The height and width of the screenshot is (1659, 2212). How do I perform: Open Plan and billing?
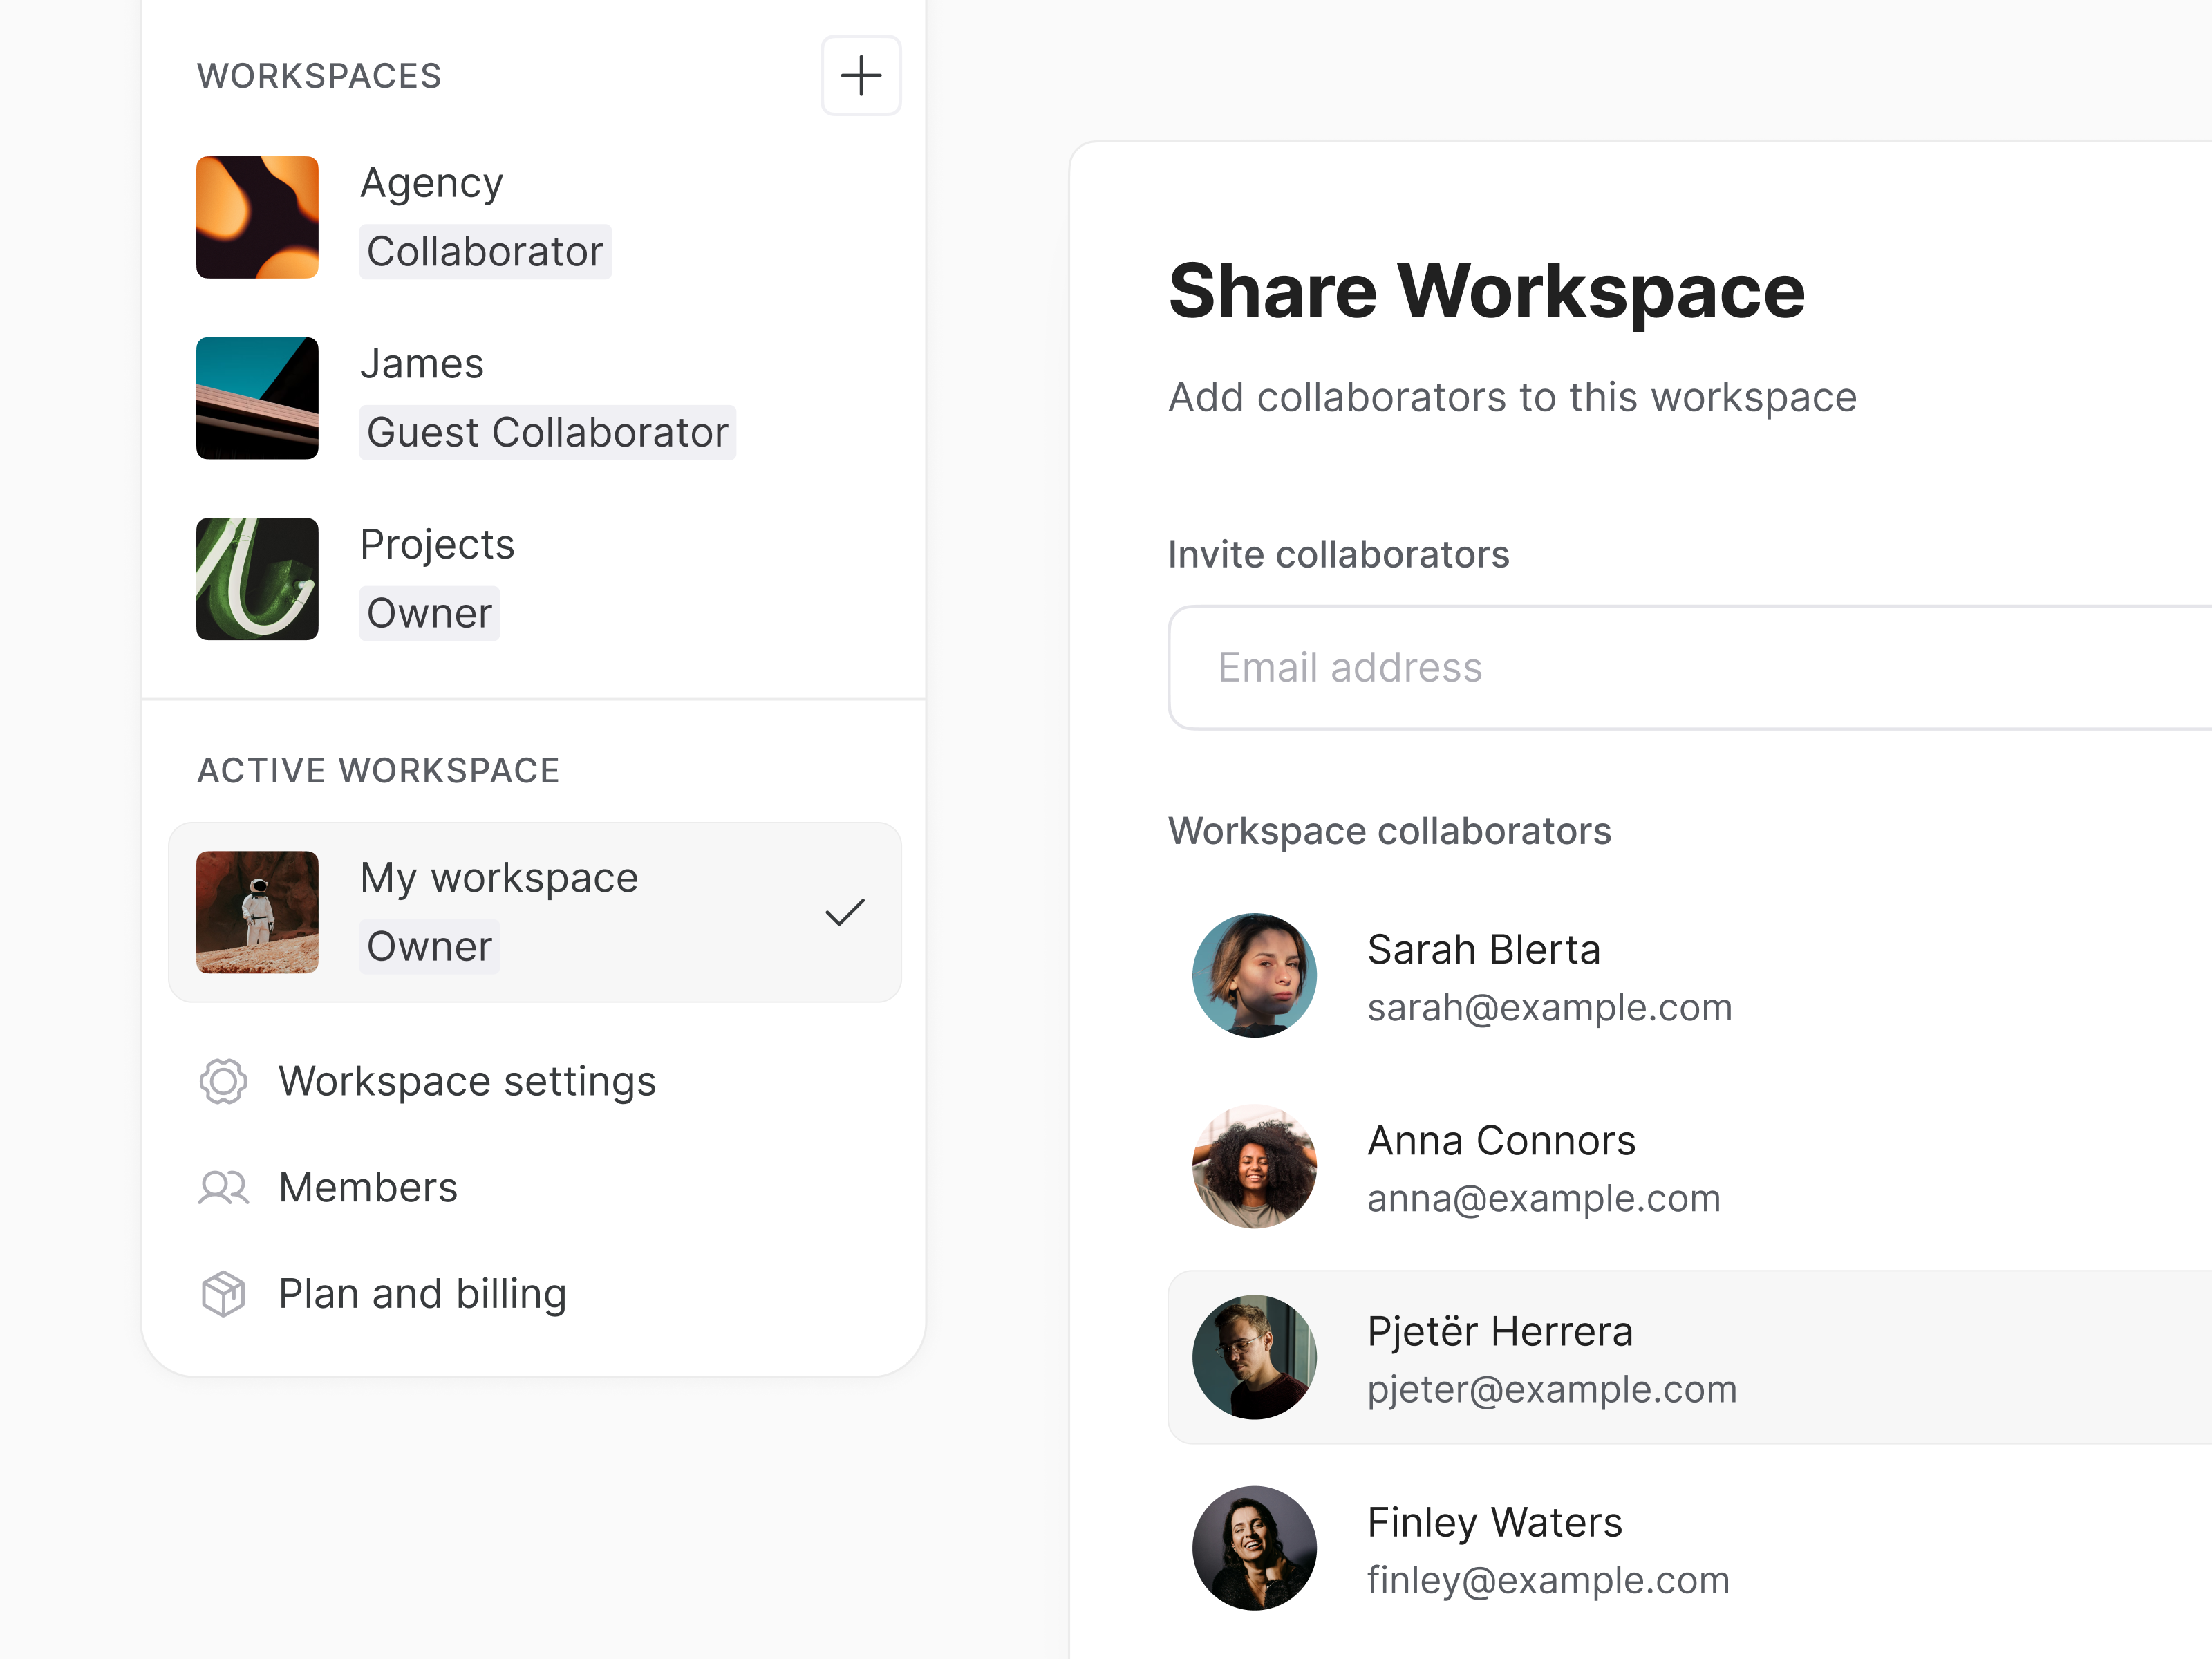[x=422, y=1294]
